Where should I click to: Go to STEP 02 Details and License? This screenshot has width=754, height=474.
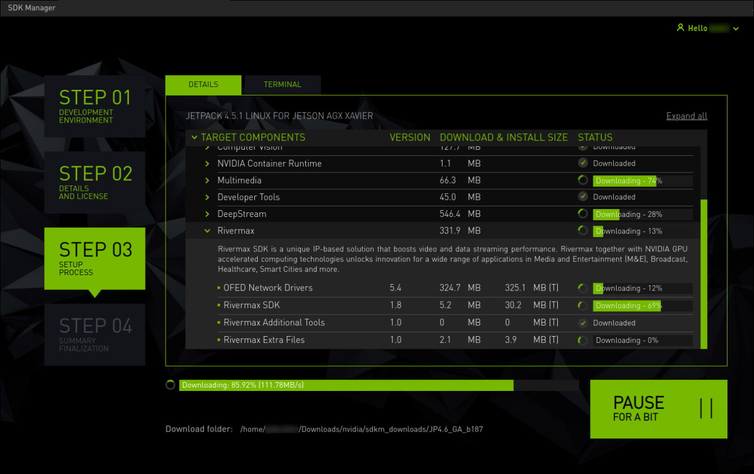pos(95,182)
